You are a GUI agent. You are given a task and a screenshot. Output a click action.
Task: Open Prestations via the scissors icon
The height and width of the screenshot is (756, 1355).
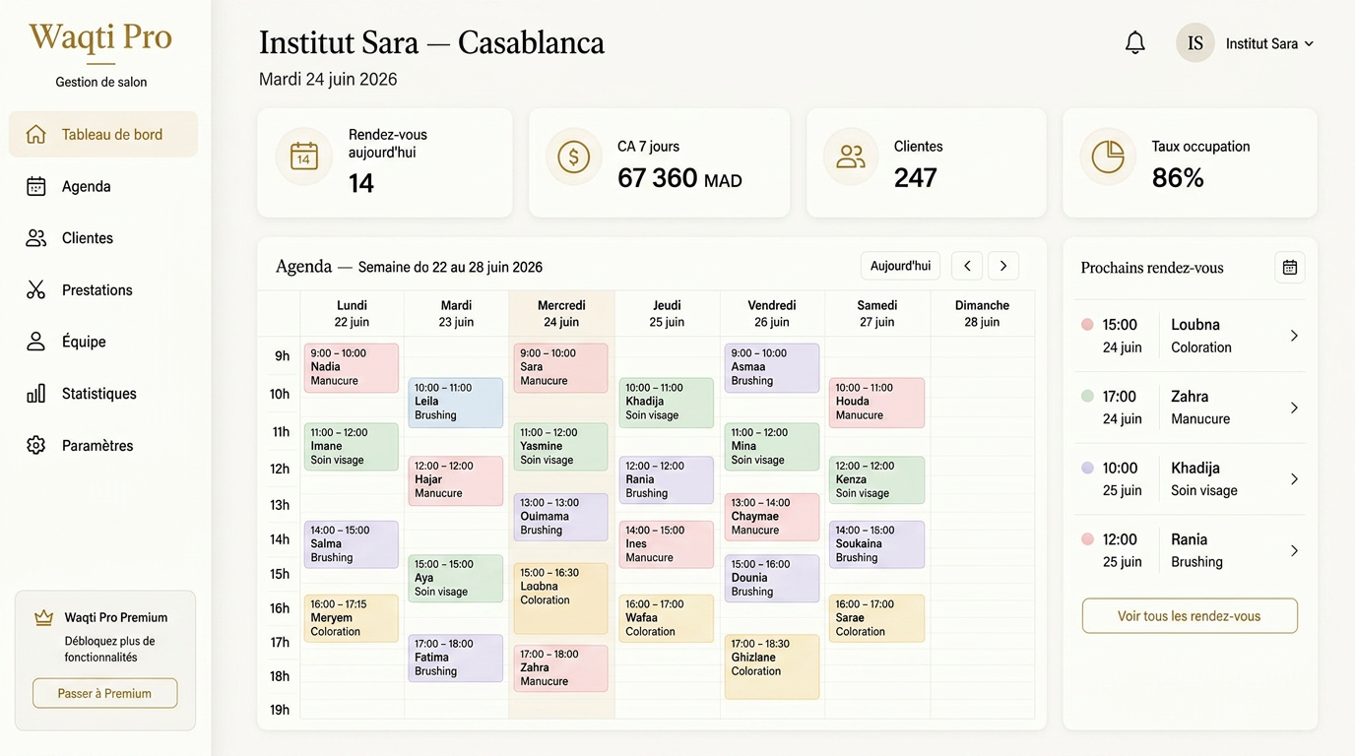pos(36,289)
